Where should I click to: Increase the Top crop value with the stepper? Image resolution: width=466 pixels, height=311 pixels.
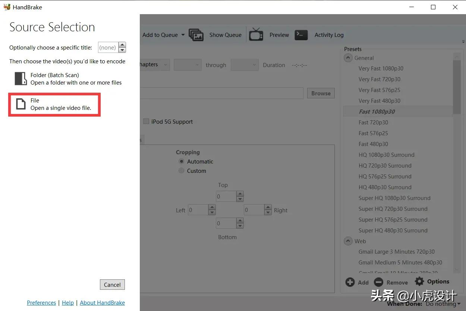point(240,194)
